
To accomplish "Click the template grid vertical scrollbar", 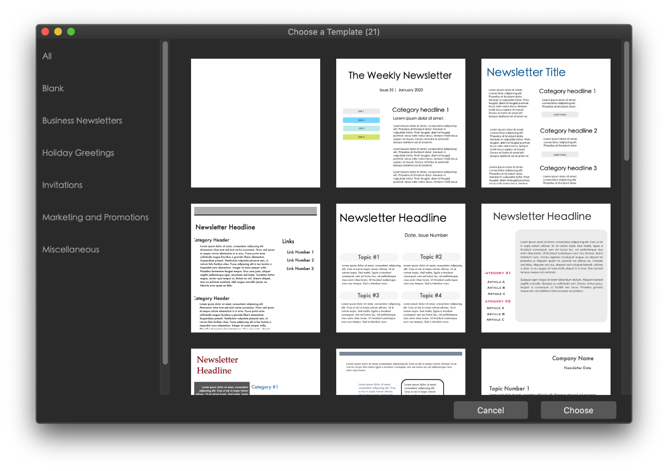I will 627,101.
